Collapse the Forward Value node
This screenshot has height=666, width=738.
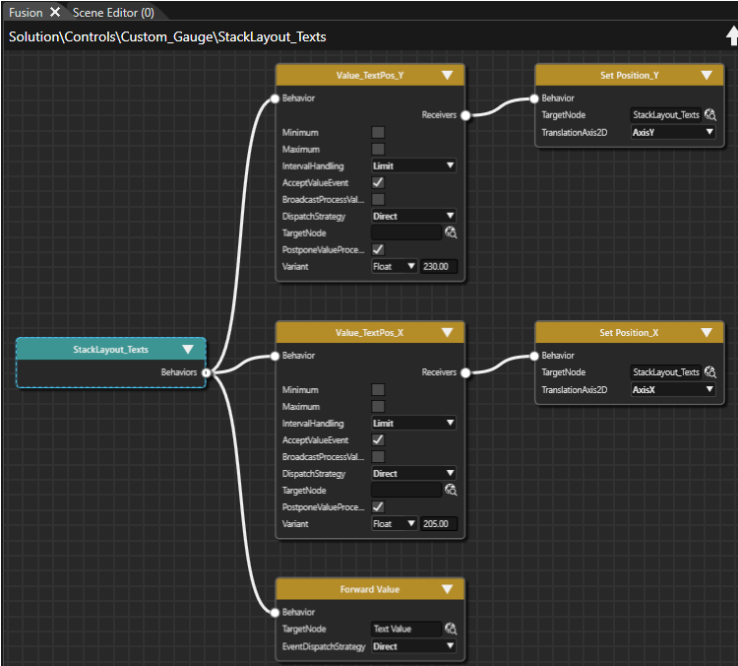tap(447, 589)
